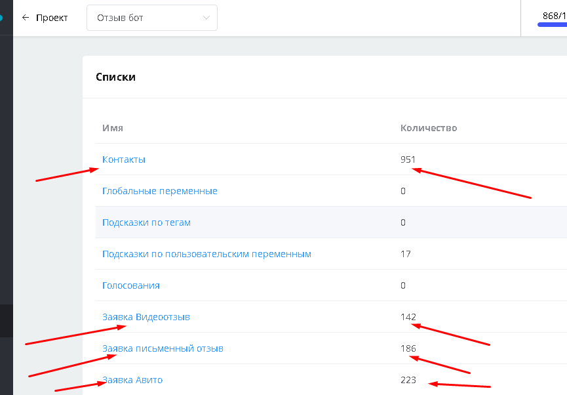Open the Подсказки по тегам list
The image size is (567, 395).
coord(146,222)
